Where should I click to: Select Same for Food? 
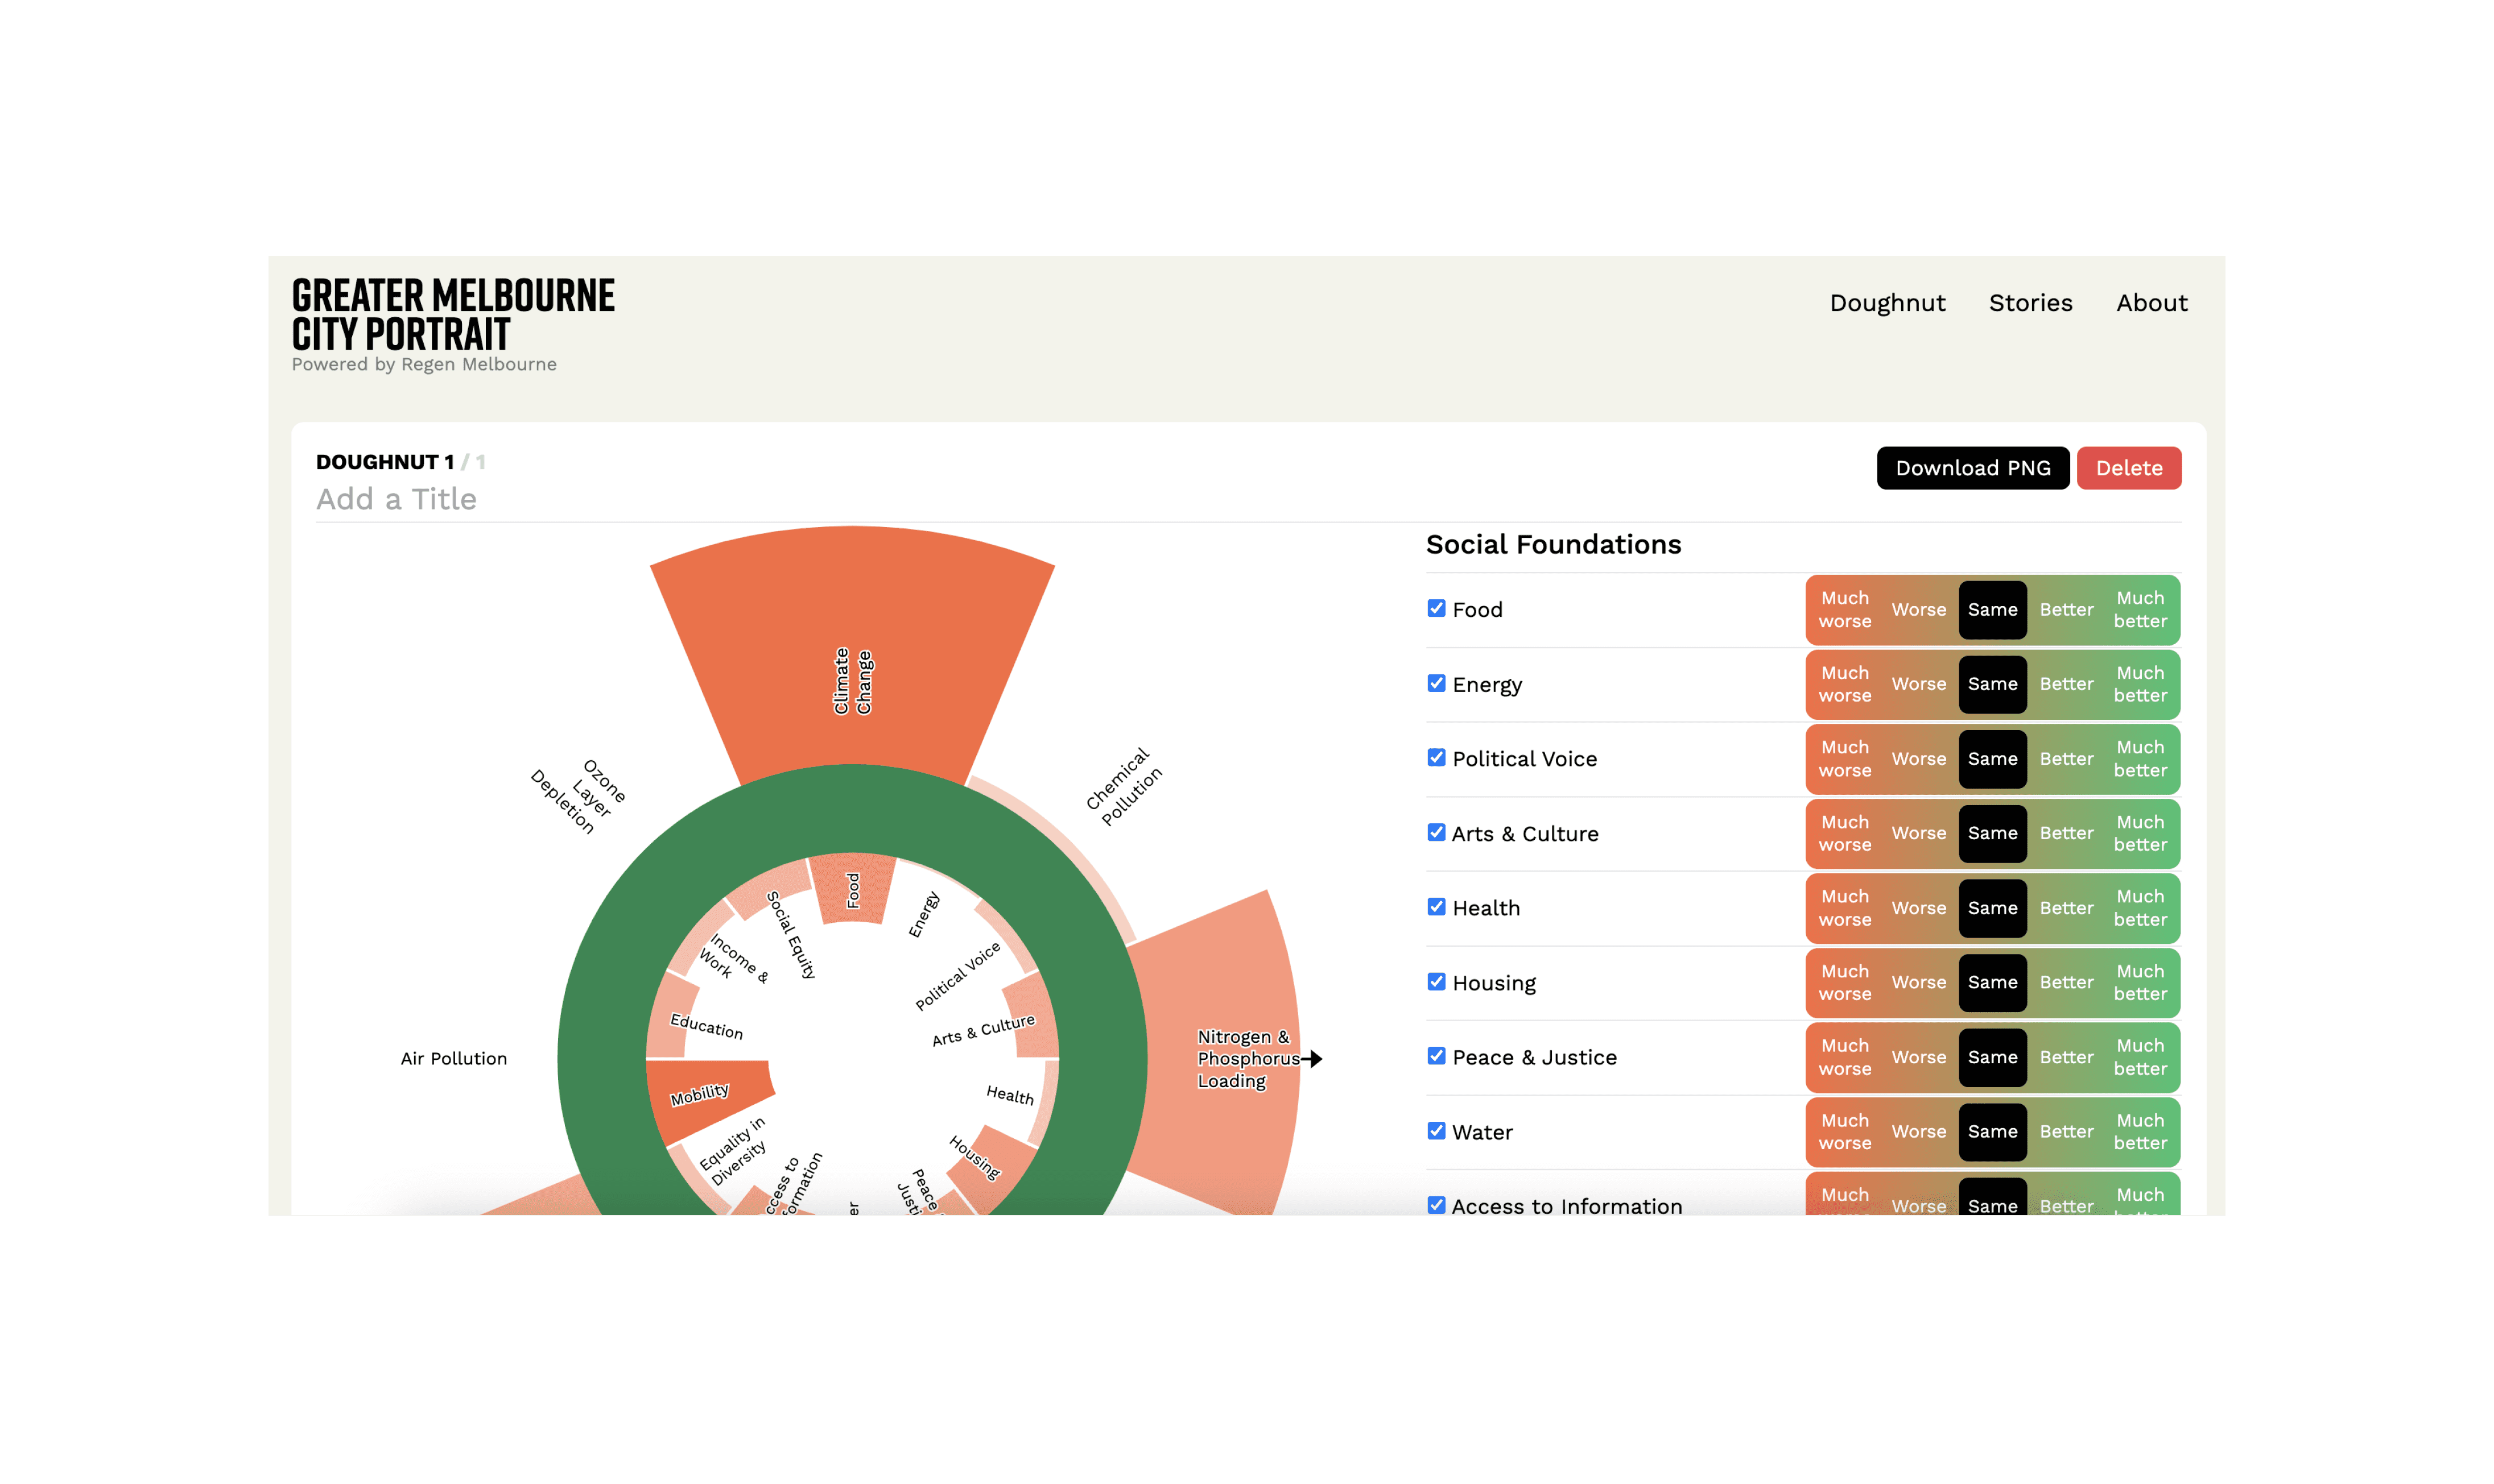1993,610
